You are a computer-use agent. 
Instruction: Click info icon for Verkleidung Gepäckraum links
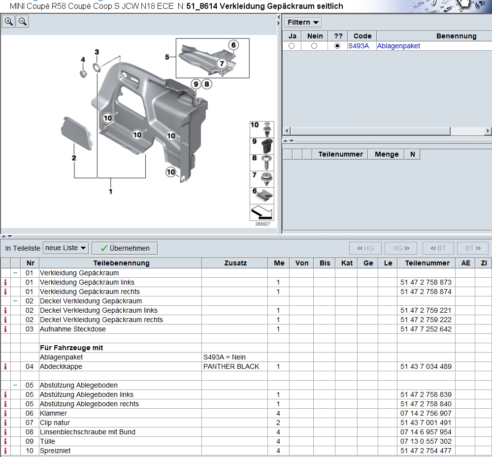click(x=6, y=282)
